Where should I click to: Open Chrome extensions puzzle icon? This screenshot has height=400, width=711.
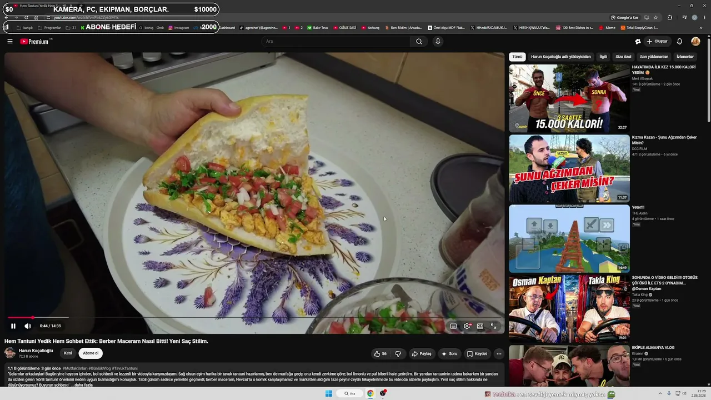[670, 18]
